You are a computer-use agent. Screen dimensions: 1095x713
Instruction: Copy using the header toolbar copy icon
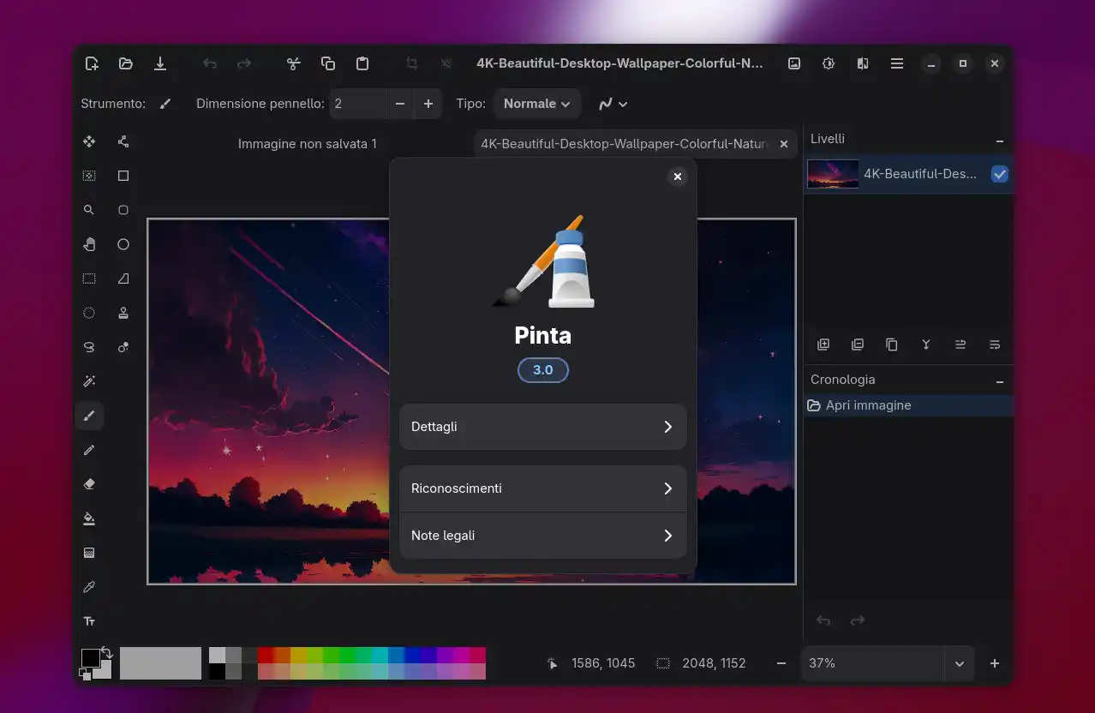(328, 63)
